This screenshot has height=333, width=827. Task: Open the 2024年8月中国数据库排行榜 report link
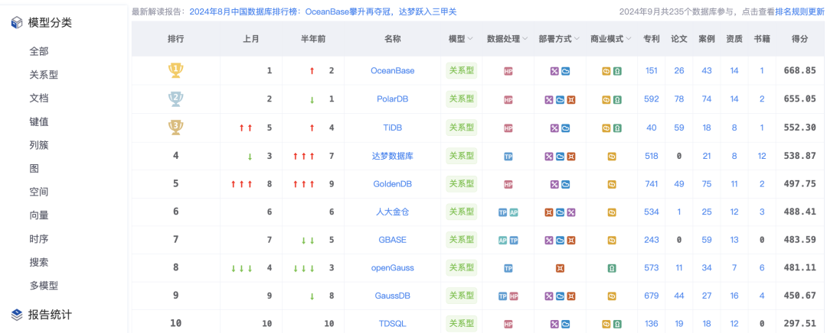[323, 11]
